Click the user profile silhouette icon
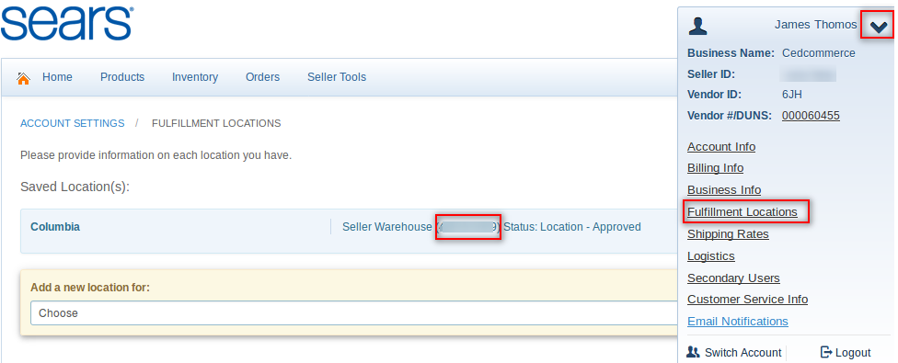Screen dimensions: 898x363 pos(698,26)
